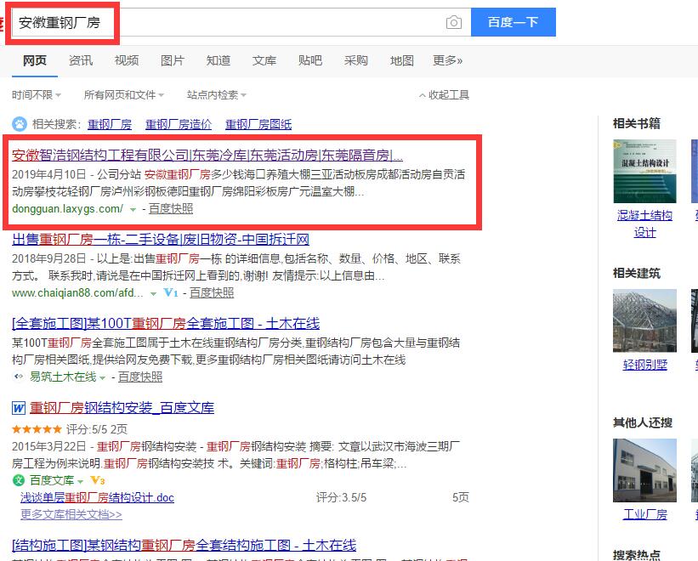Viewport: 698px width, 561px height.
Task: Click the search box containing 安徽重钢厂房
Action: [241, 22]
